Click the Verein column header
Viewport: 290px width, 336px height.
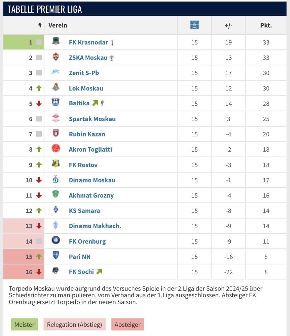tap(58, 25)
